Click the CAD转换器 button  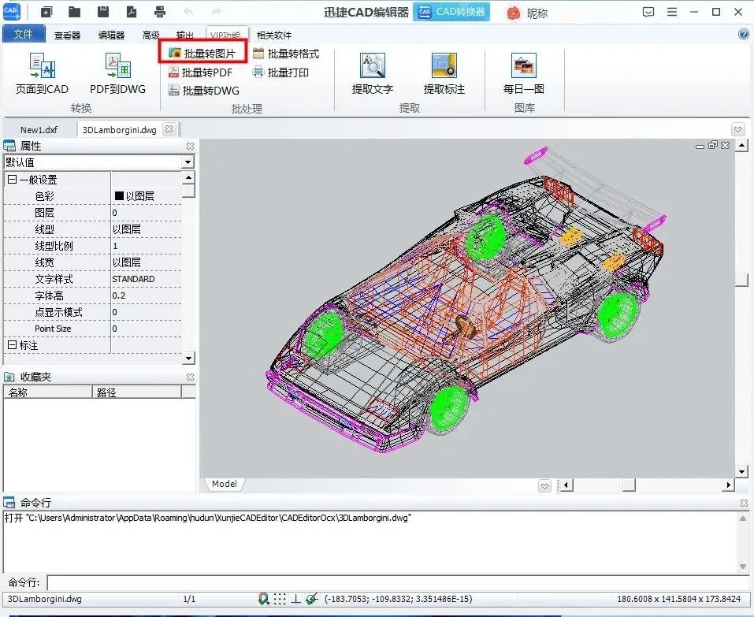point(451,12)
